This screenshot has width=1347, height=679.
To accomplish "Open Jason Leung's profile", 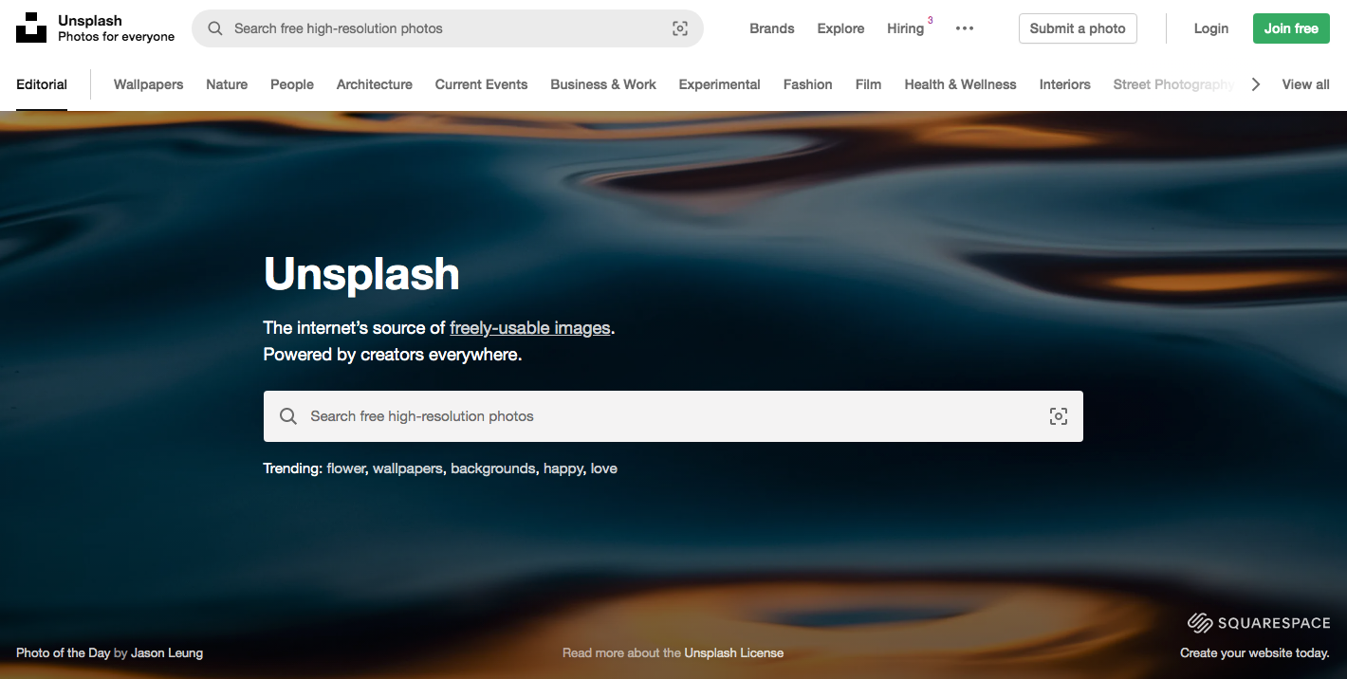I will 167,652.
